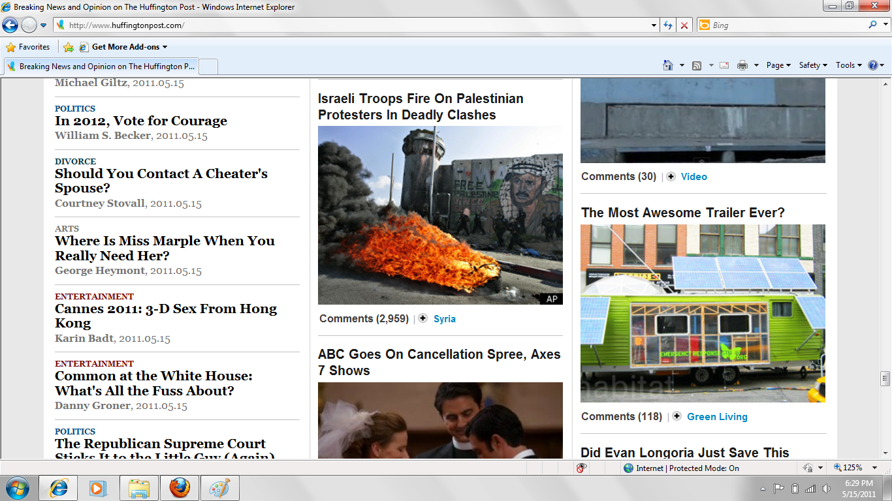Screen dimensions: 892x501
Task: Click the Add to Favorites Bar icon
Action: pos(69,47)
